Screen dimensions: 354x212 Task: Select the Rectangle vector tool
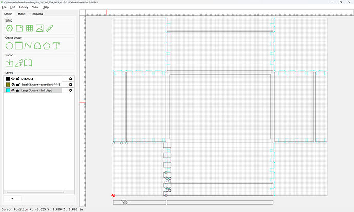[19, 46]
